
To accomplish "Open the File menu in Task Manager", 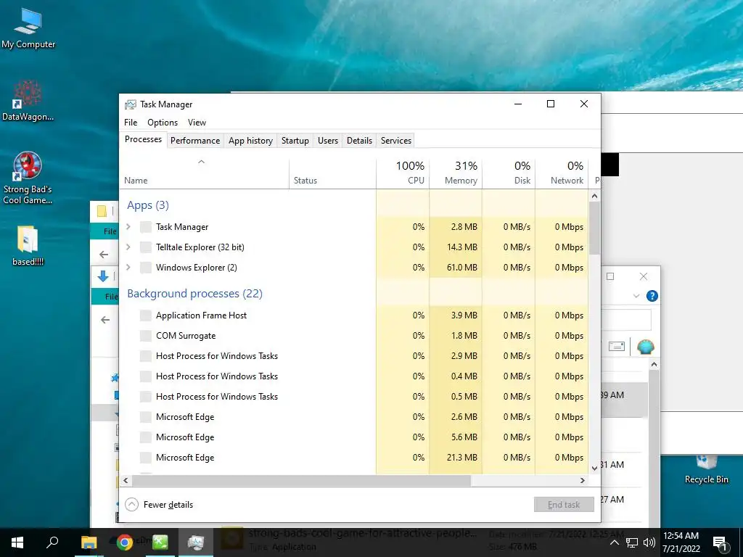I will (x=131, y=122).
